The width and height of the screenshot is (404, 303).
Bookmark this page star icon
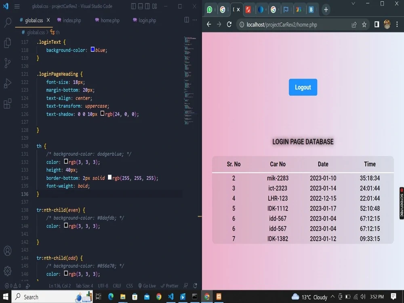click(x=364, y=25)
